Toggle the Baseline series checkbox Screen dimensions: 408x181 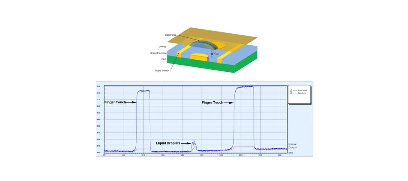click(291, 93)
